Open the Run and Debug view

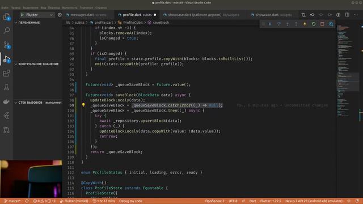[6, 59]
